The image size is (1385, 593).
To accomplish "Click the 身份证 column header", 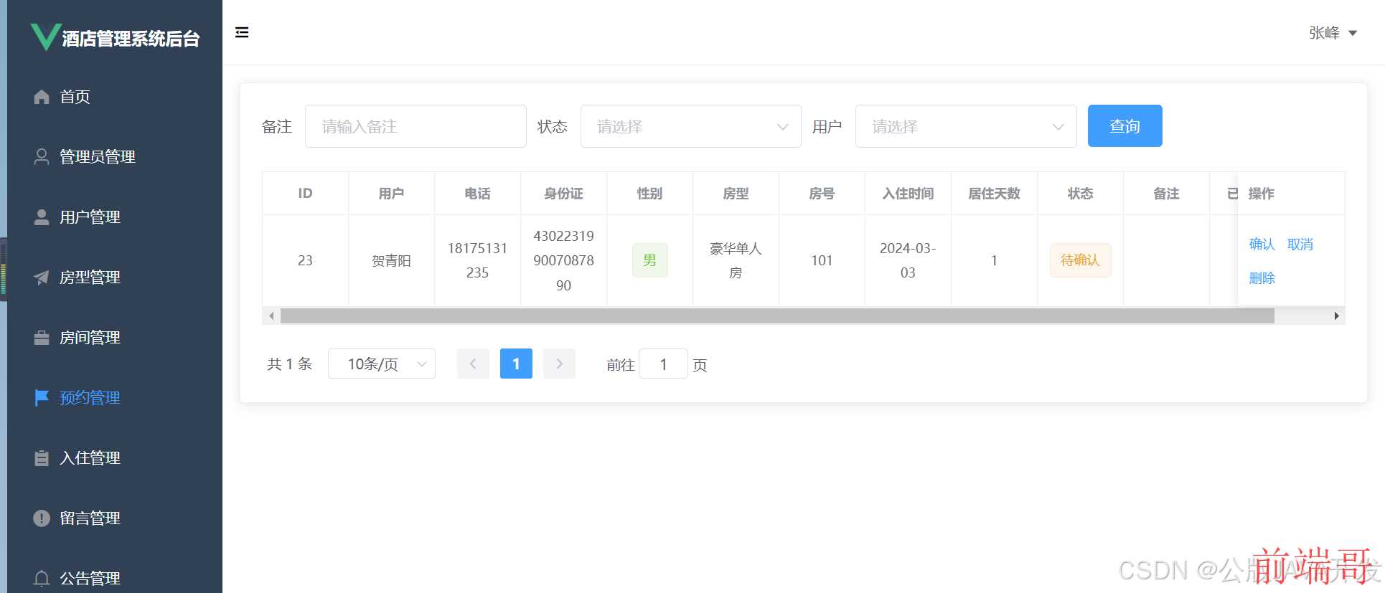I will (x=563, y=194).
